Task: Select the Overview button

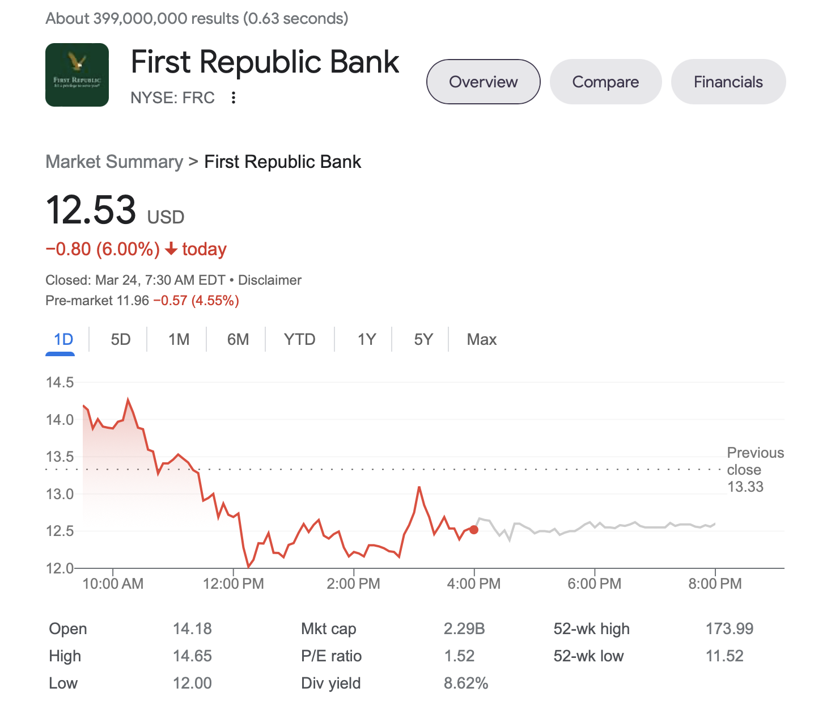Action: pos(484,82)
